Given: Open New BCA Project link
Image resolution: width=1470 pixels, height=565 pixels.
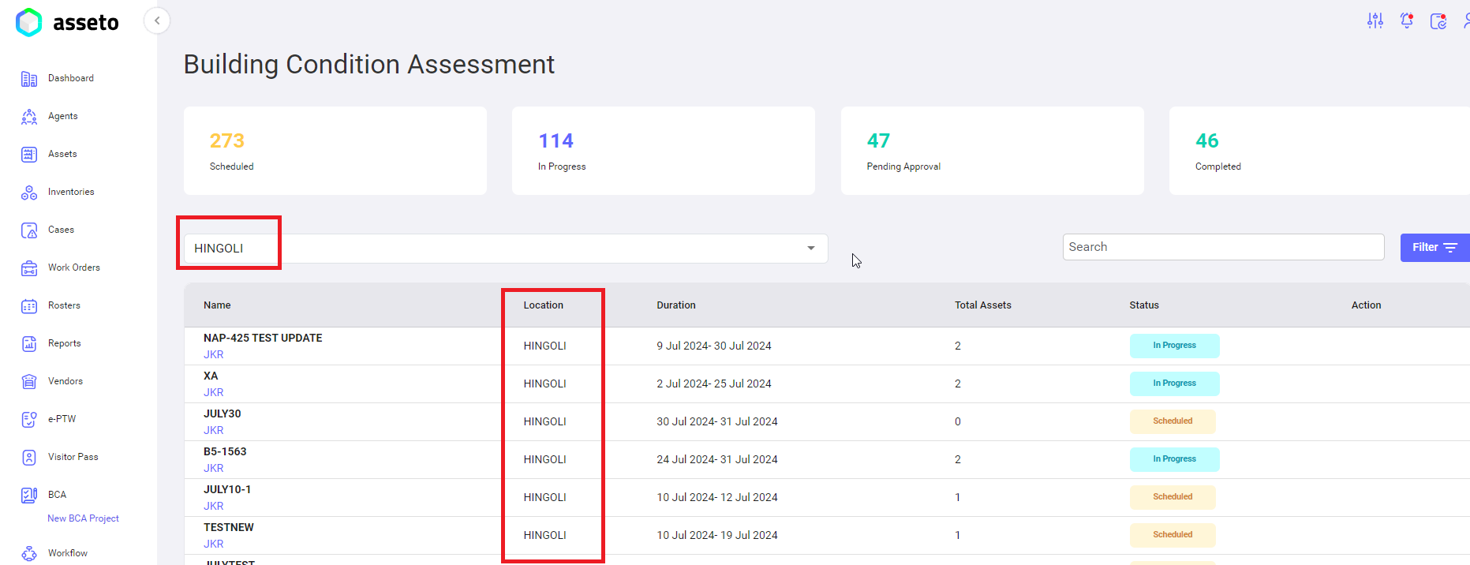Looking at the screenshot, I should pyautogui.click(x=83, y=518).
